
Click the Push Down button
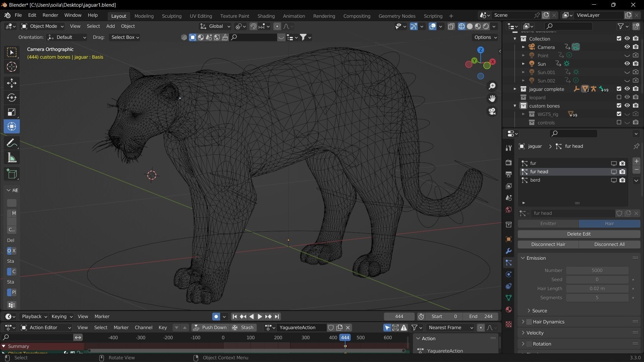coord(210,328)
